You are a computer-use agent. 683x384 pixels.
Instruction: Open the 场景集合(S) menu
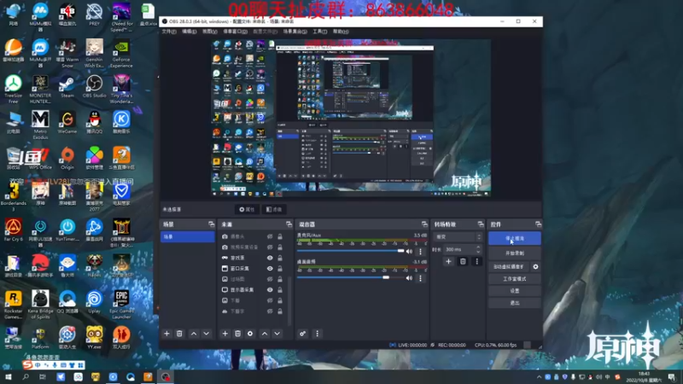(295, 32)
